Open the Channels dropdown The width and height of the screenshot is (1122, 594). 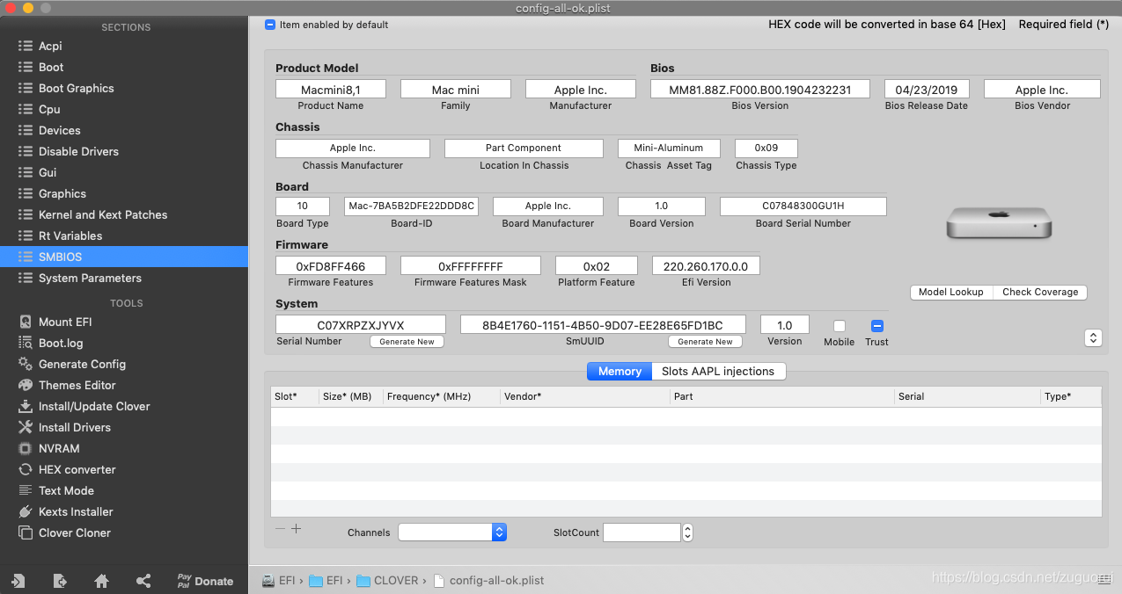(x=452, y=532)
